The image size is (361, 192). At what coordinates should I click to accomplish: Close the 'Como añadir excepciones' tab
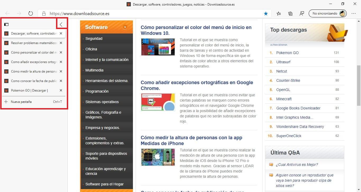point(61,62)
